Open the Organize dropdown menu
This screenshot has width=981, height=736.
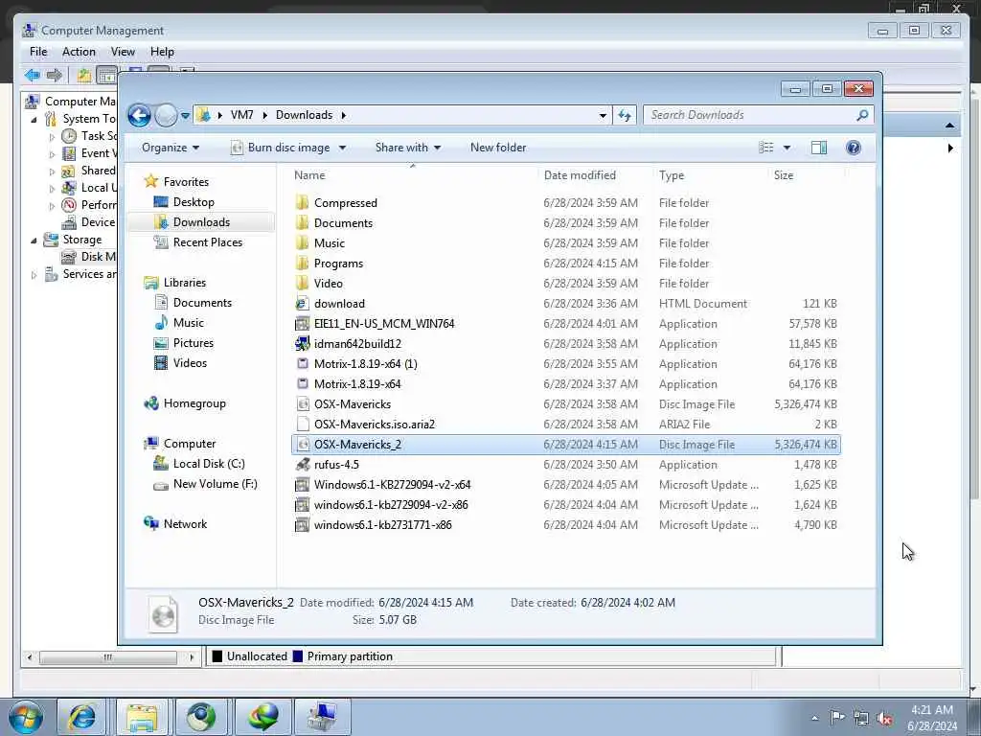tap(171, 148)
